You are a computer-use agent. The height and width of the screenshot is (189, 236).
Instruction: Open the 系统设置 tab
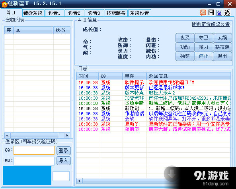[140, 13]
